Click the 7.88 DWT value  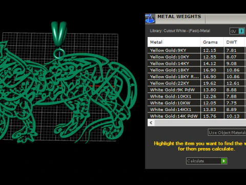pyautogui.click(x=232, y=97)
